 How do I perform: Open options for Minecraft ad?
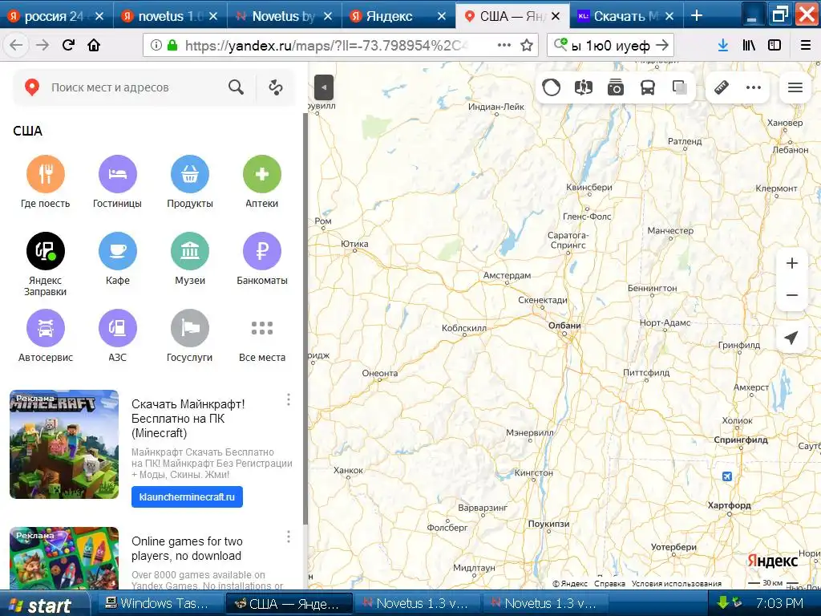(289, 399)
